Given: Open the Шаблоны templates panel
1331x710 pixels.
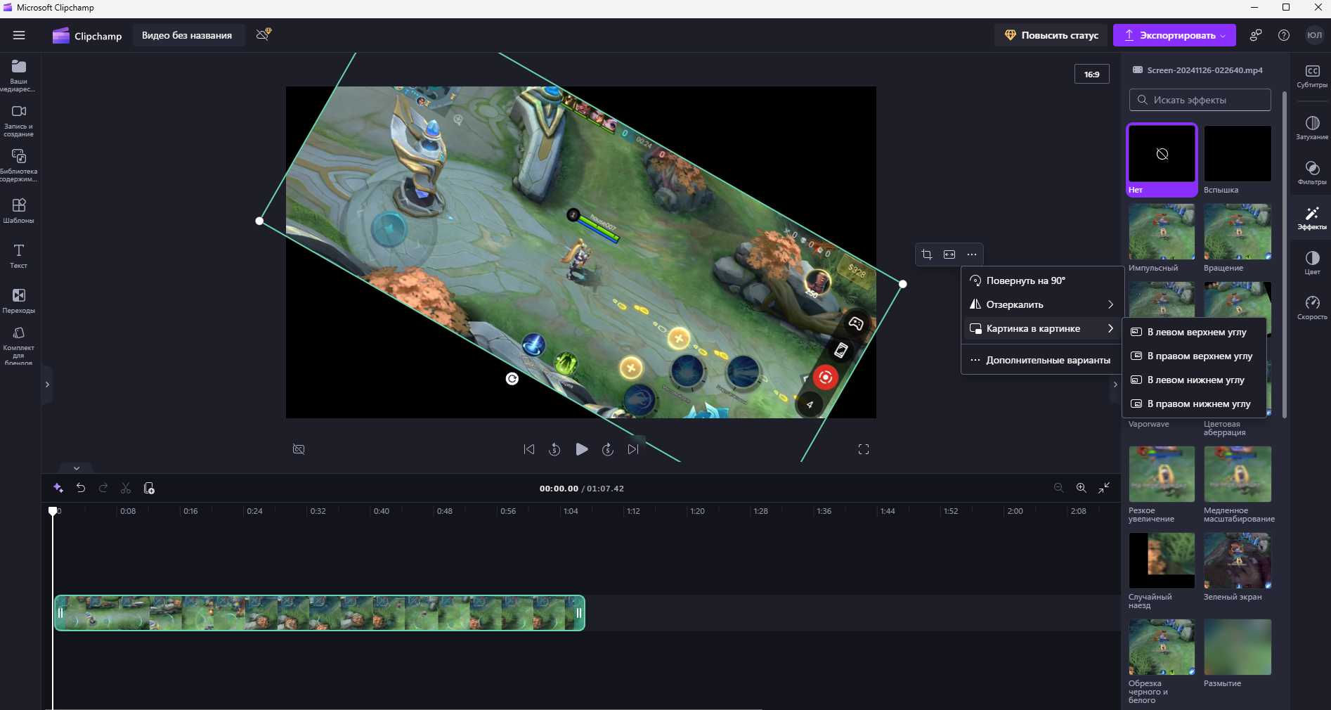Looking at the screenshot, I should click(x=19, y=210).
